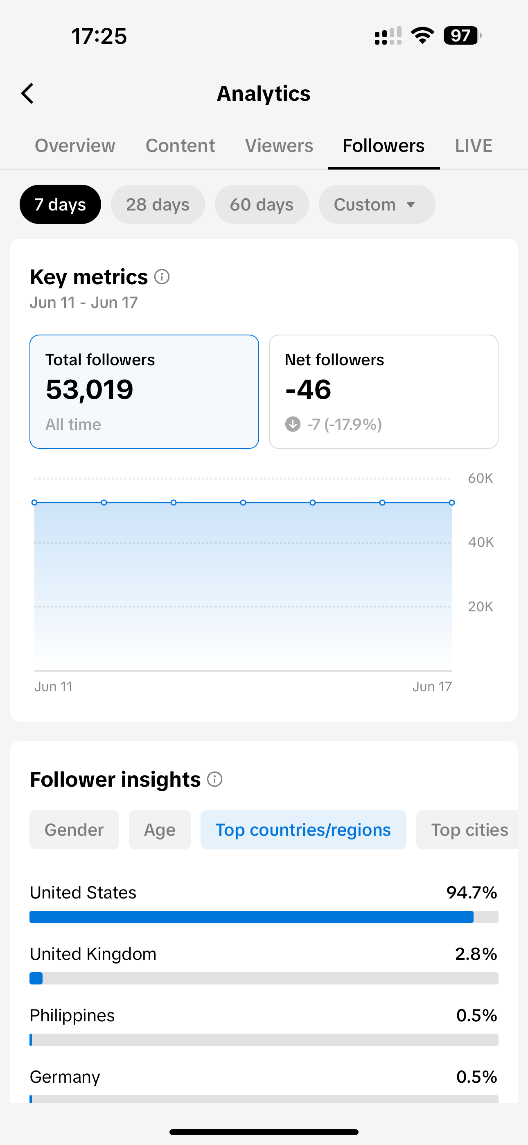Open the LIVE tab
Viewport: 528px width, 1145px height.
pyautogui.click(x=473, y=146)
